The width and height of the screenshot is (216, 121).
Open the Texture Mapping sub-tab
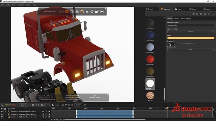pyautogui.click(x=186, y=18)
